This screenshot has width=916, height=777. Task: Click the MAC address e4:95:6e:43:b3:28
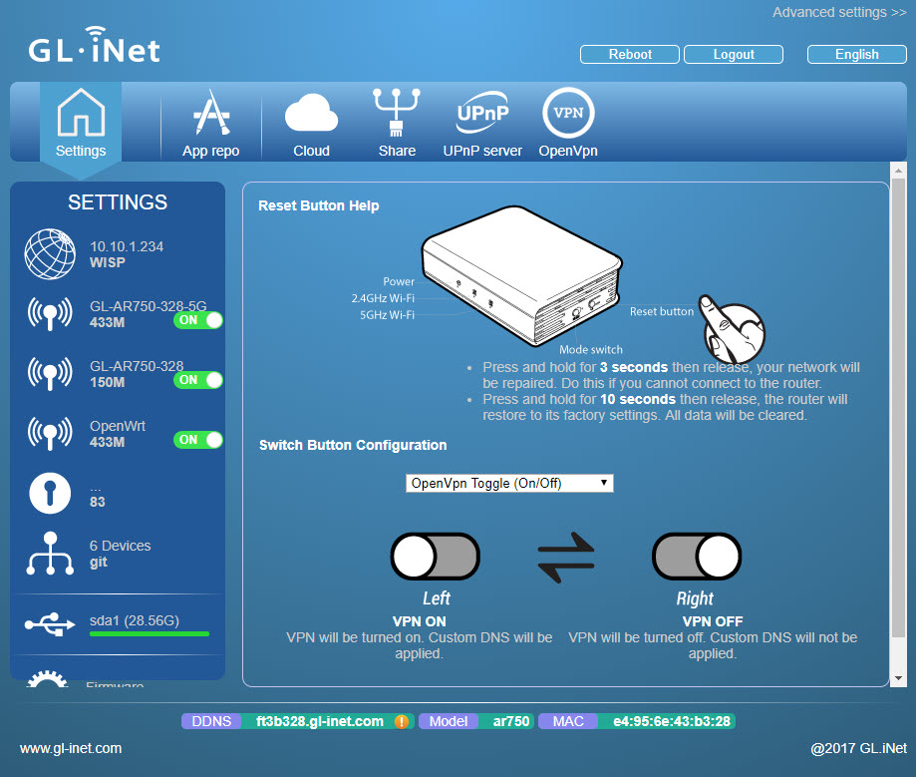pos(672,721)
